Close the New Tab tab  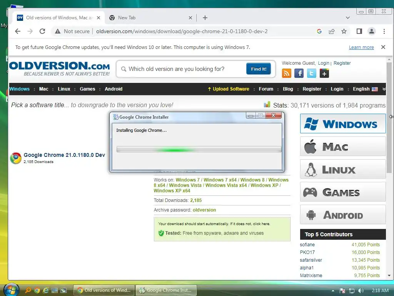click(x=190, y=18)
